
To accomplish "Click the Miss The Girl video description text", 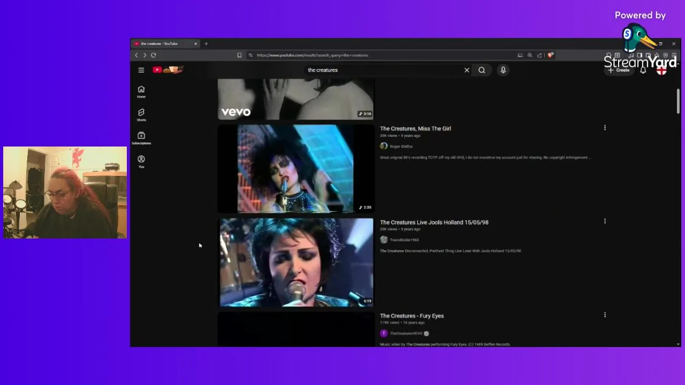I will coord(485,157).
